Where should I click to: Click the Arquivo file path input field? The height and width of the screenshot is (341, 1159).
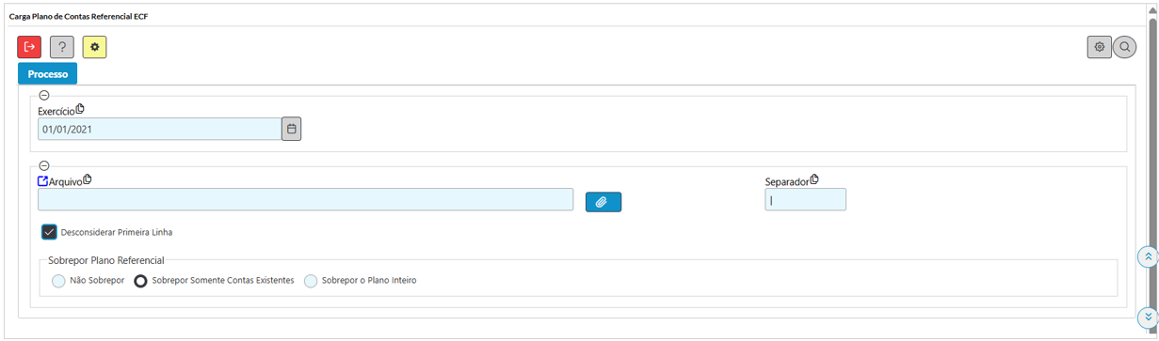(306, 199)
